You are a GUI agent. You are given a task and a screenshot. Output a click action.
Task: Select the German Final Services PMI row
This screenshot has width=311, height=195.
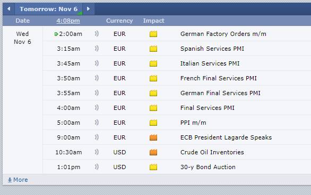pyautogui.click(x=177, y=93)
